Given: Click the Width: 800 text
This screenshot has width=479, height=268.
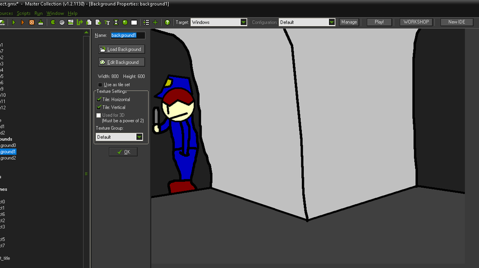Looking at the screenshot, I should click(x=108, y=77).
